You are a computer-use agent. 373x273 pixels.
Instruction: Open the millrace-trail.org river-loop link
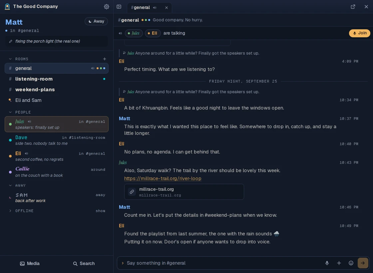(163, 178)
